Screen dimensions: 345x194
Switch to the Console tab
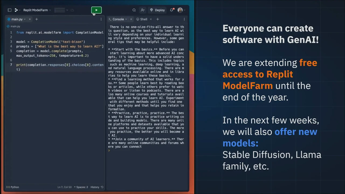(118, 19)
